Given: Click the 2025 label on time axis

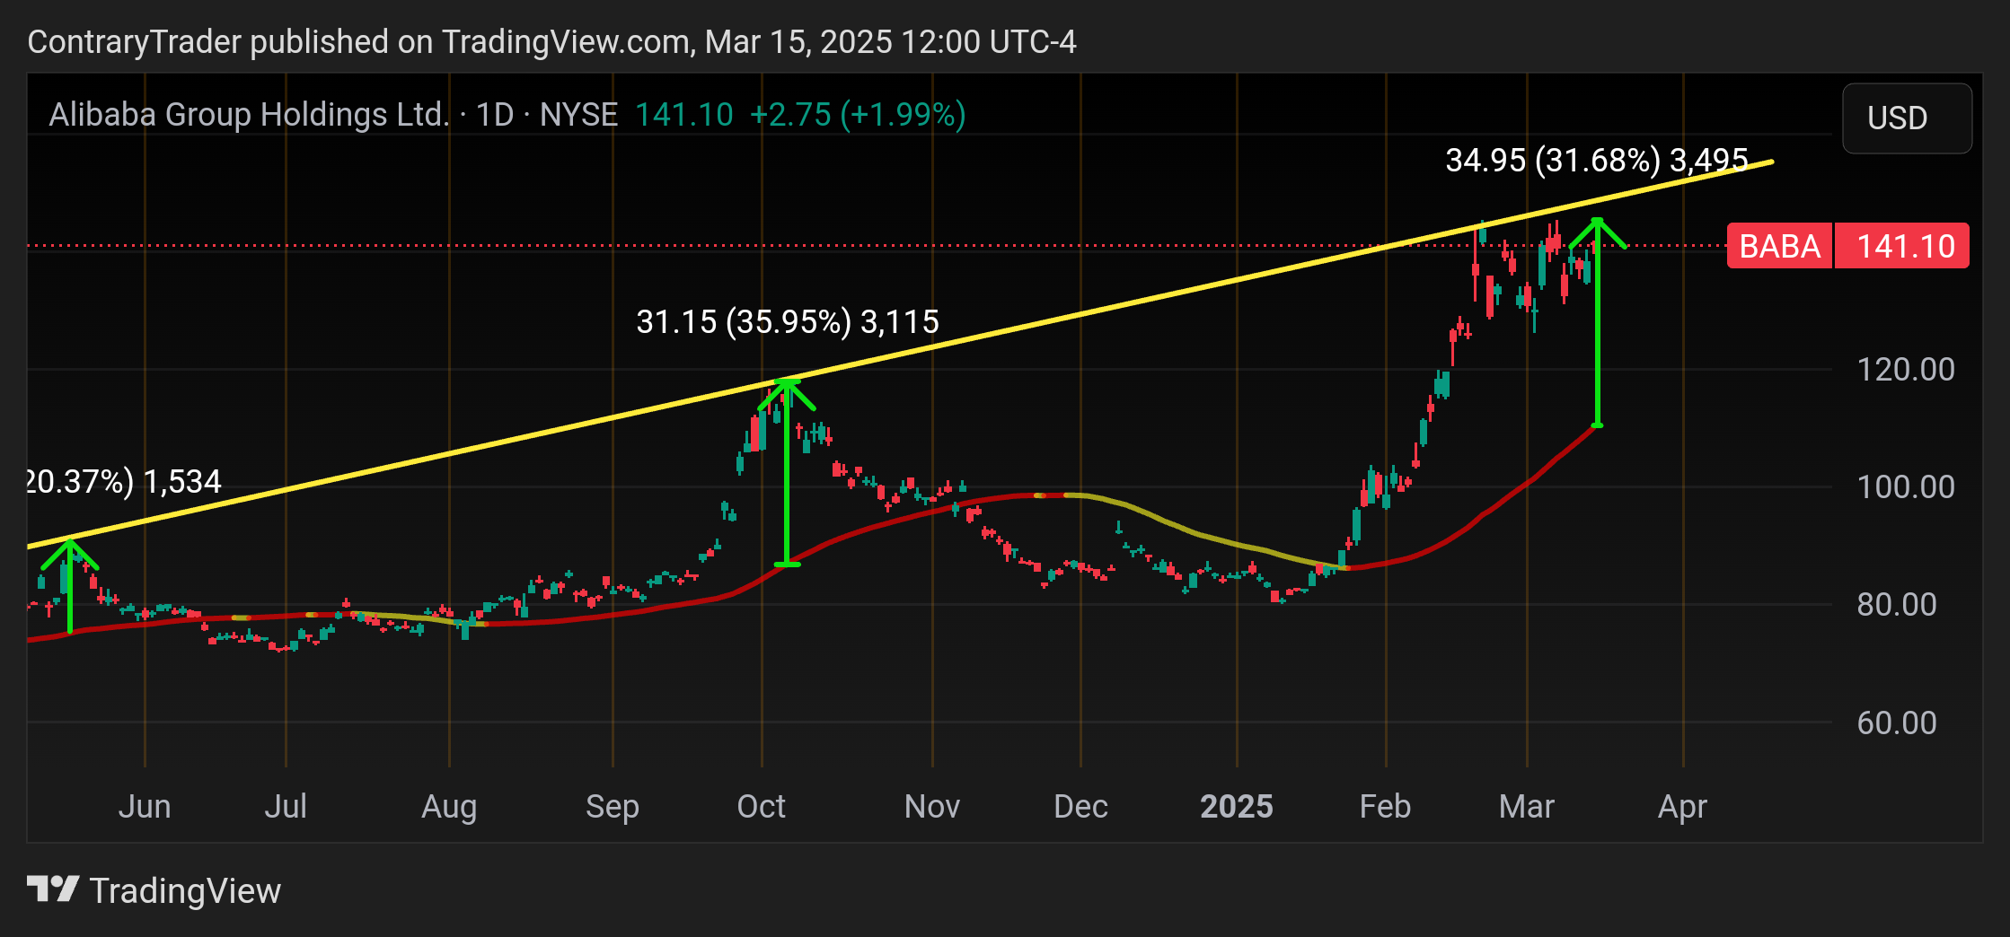Looking at the screenshot, I should point(1237,806).
